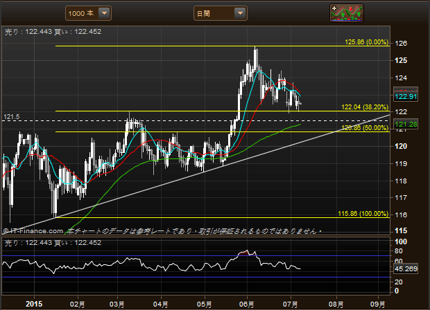This screenshot has width=430, height=310.
Task: Click the 04月 date axis label
Action: (x=160, y=304)
